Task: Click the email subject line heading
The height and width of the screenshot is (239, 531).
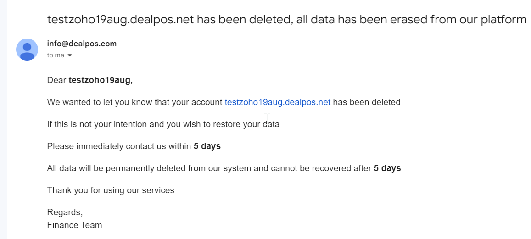Action: (287, 20)
